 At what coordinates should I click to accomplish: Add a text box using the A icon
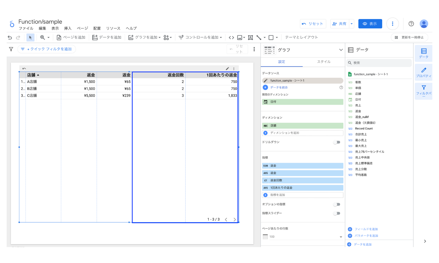click(250, 37)
